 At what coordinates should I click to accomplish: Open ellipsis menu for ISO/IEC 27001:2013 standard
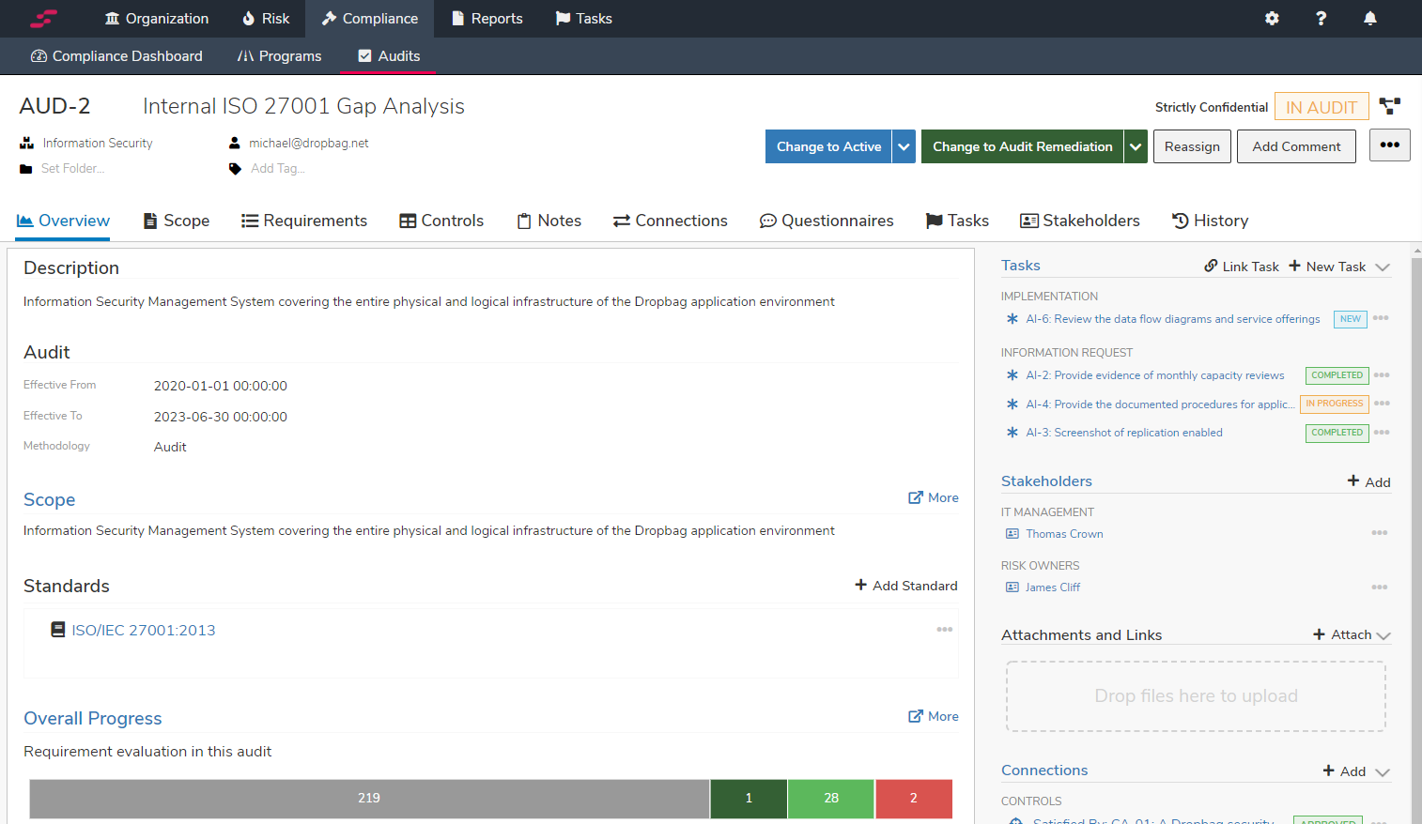[945, 630]
